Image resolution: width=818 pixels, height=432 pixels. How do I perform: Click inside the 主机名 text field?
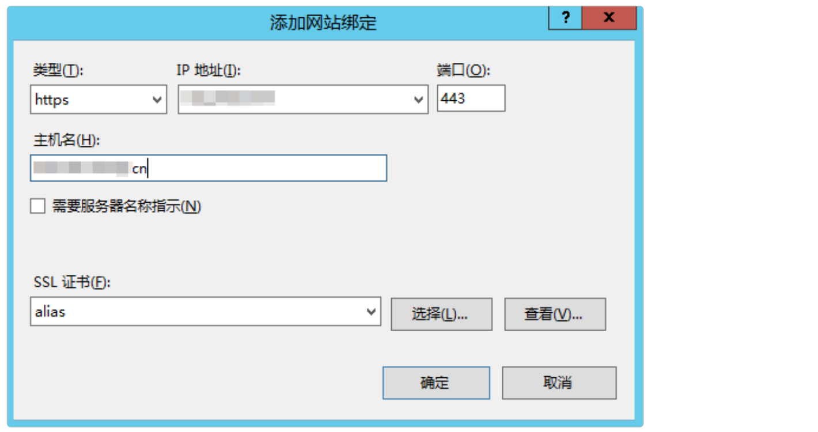209,168
